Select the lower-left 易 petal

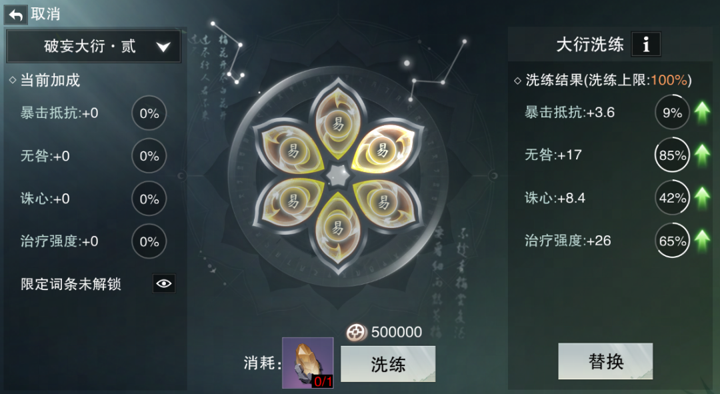click(x=291, y=203)
